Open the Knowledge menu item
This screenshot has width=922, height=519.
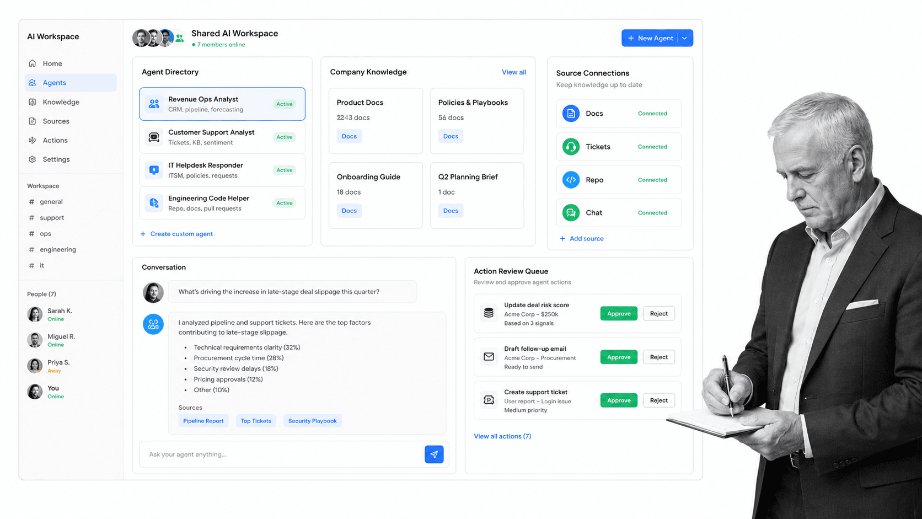71,102
